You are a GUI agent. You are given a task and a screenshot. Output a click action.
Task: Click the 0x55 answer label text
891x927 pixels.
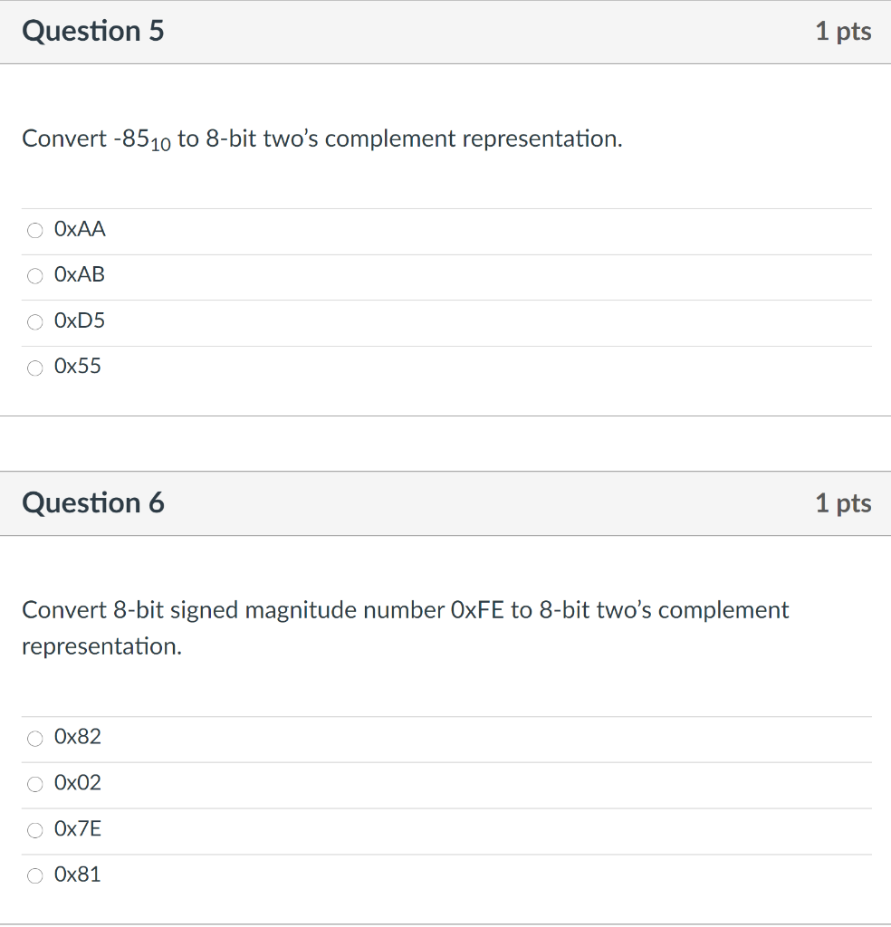[78, 366]
